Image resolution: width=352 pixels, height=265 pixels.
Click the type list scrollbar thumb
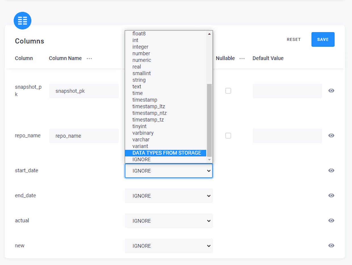[x=209, y=120]
